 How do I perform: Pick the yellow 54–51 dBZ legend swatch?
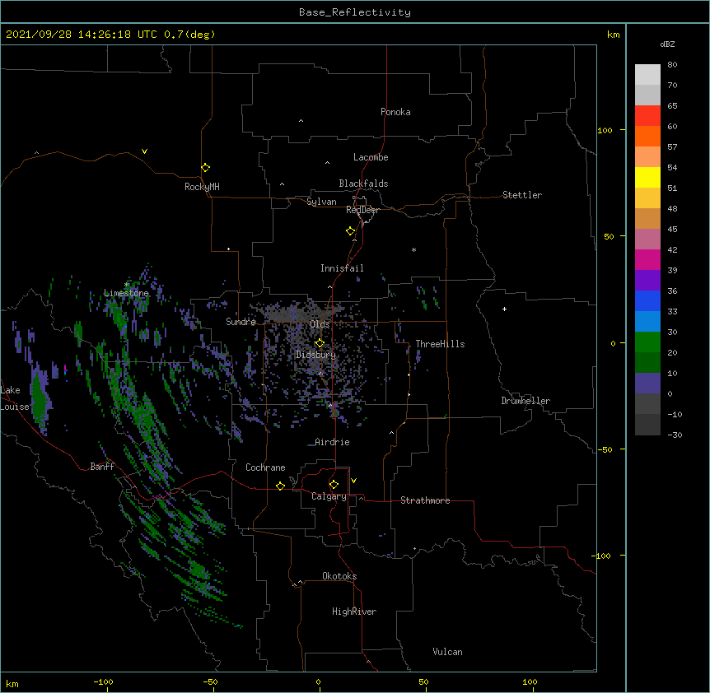(x=647, y=177)
